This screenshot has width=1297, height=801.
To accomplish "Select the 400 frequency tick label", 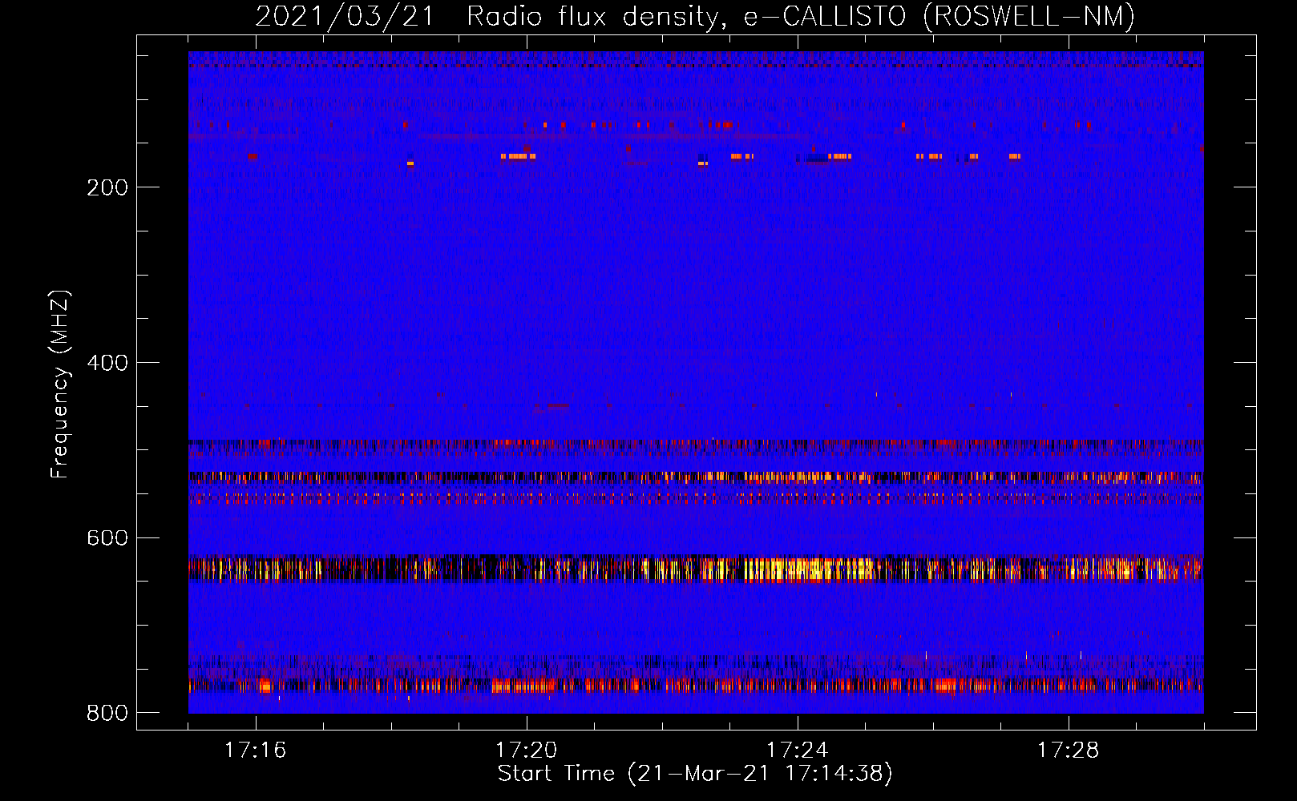I will (x=107, y=363).
